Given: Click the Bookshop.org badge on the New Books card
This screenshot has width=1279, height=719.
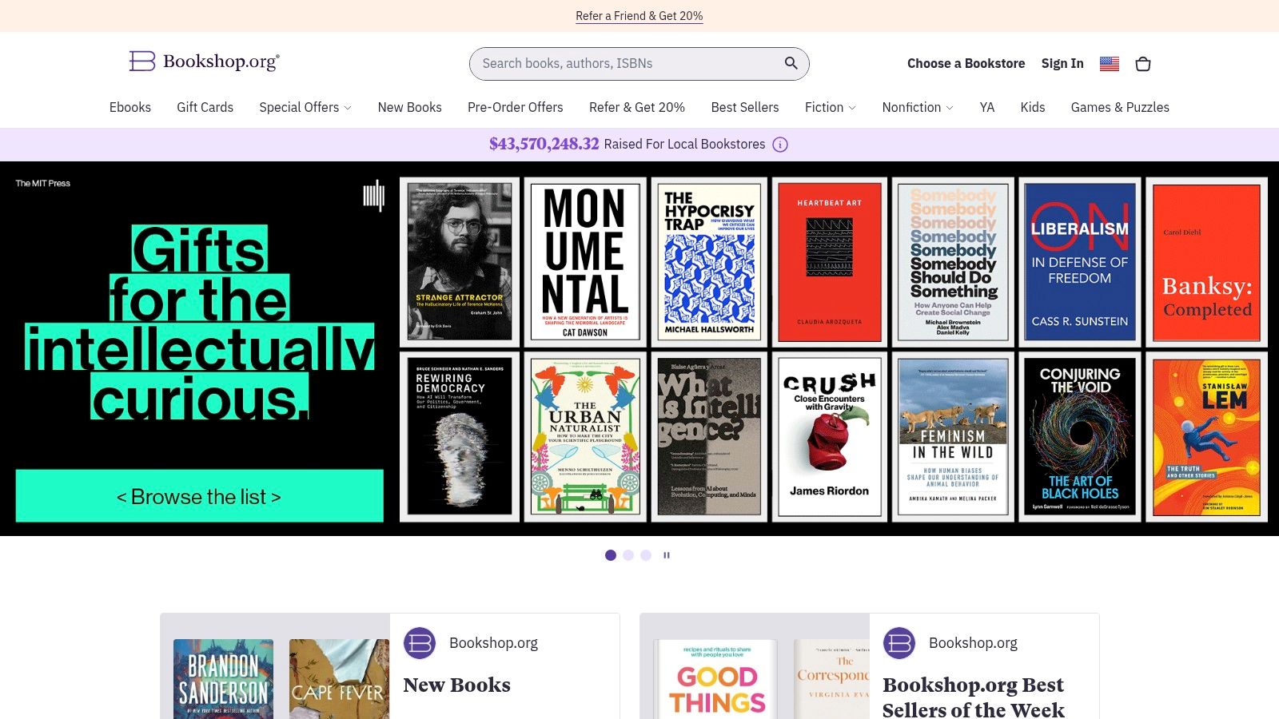Looking at the screenshot, I should click(419, 642).
